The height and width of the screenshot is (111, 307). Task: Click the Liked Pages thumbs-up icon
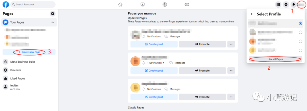click(5, 78)
